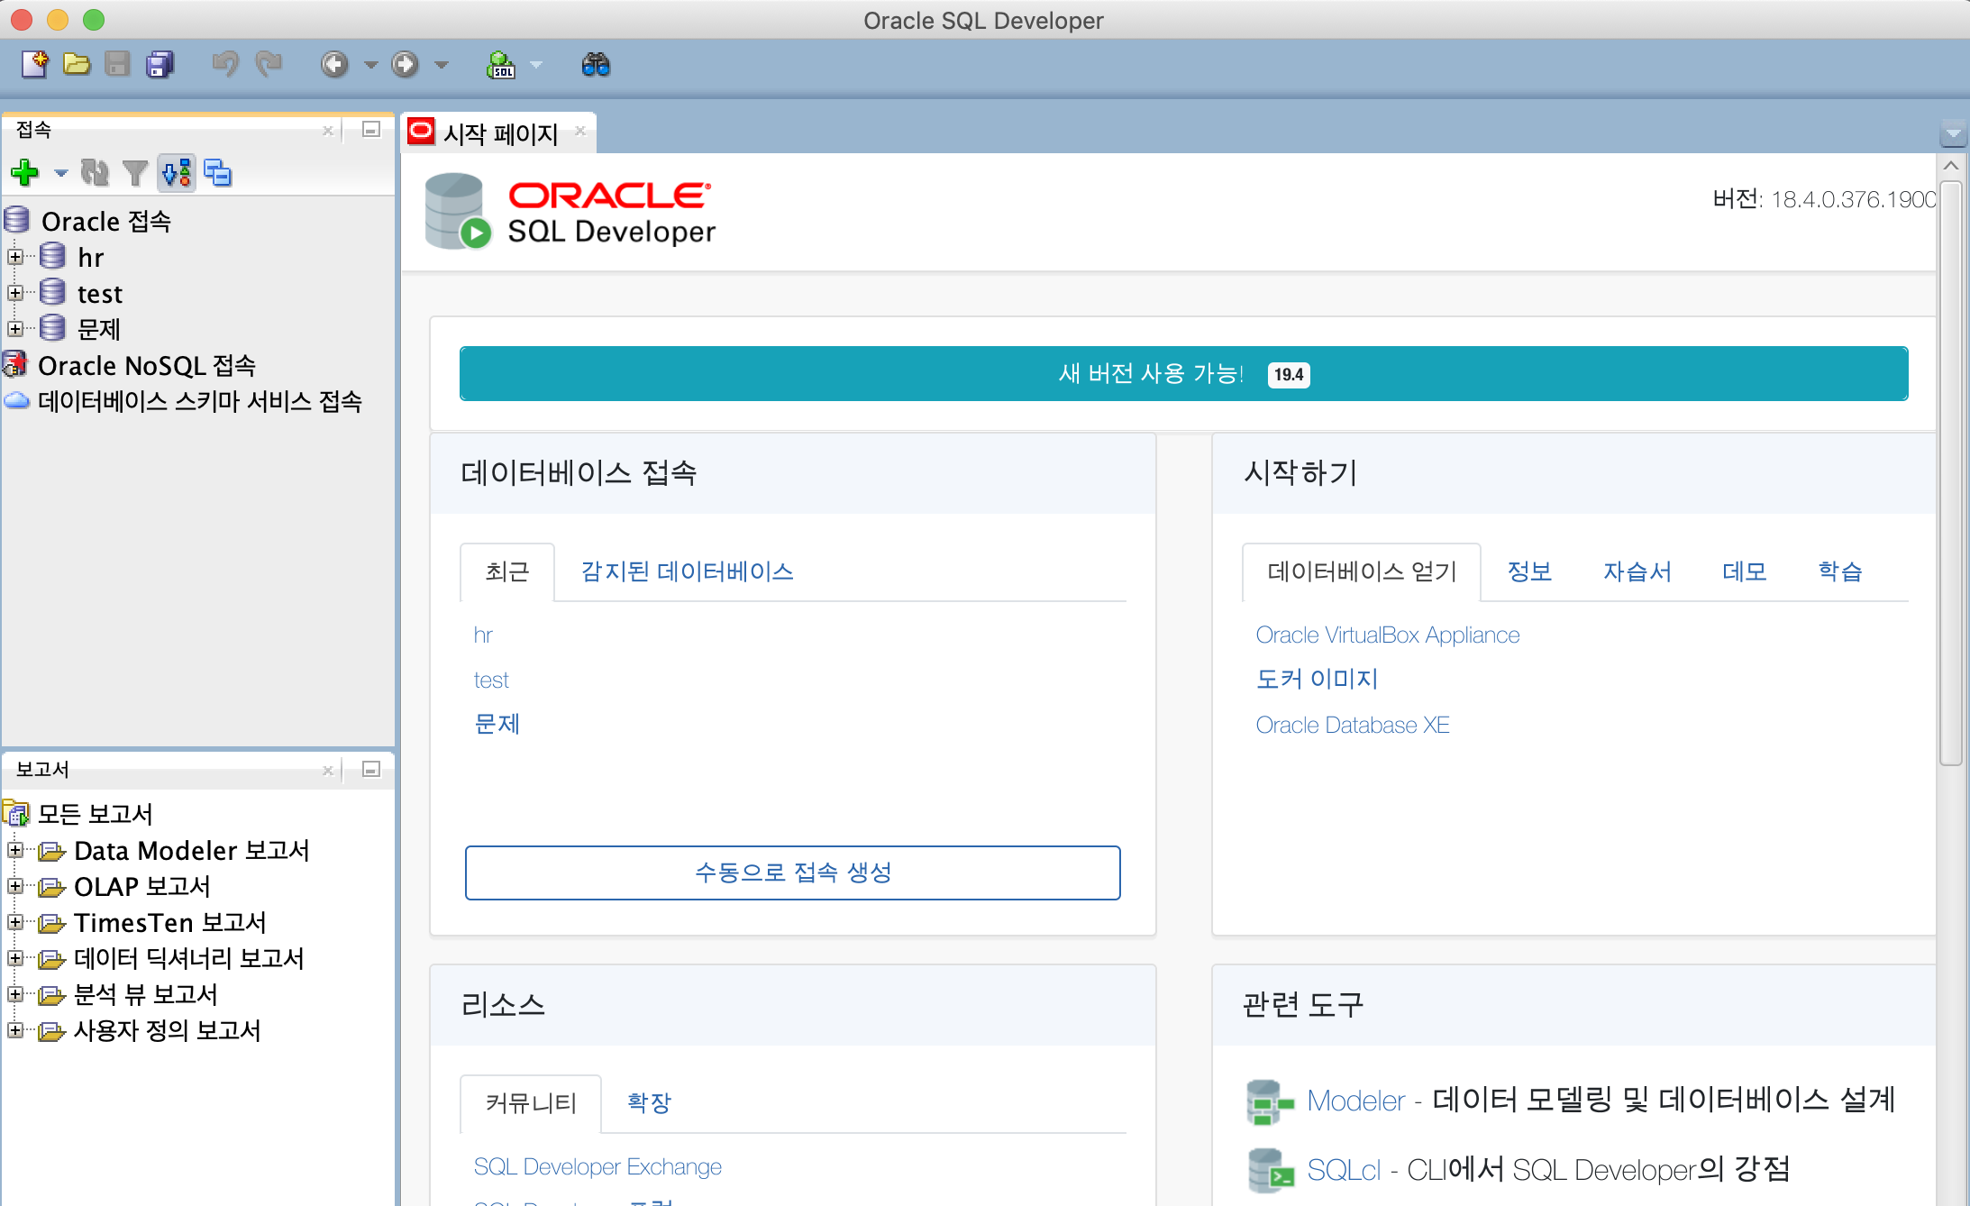Image resolution: width=1970 pixels, height=1206 pixels.
Task: Minimize the 접속 panel
Action: [x=370, y=130]
